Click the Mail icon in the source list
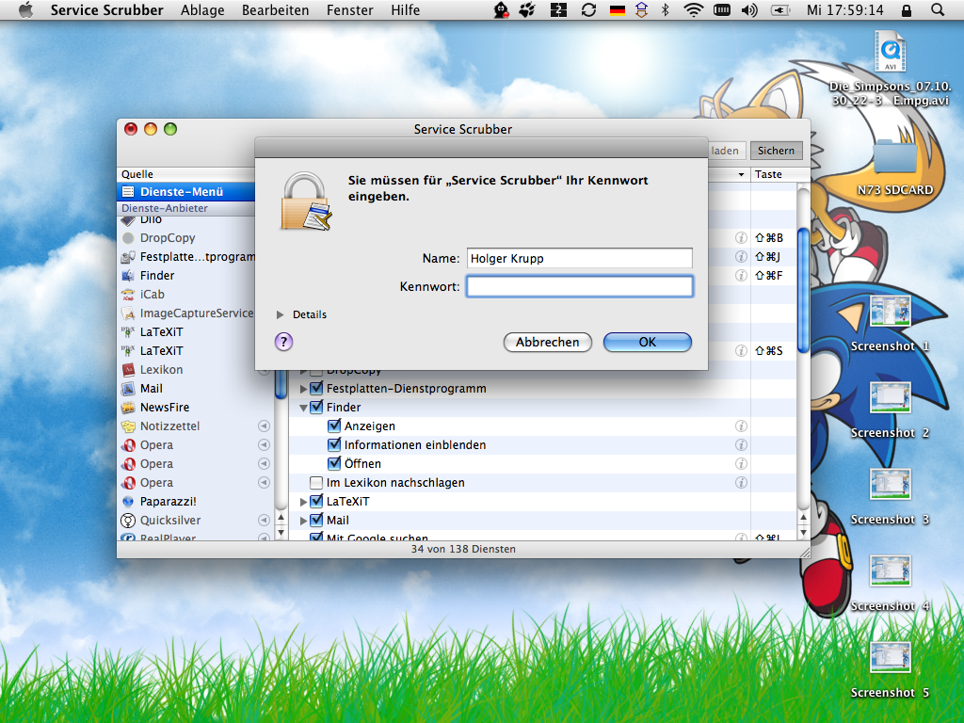Image resolution: width=964 pixels, height=723 pixels. coord(128,389)
